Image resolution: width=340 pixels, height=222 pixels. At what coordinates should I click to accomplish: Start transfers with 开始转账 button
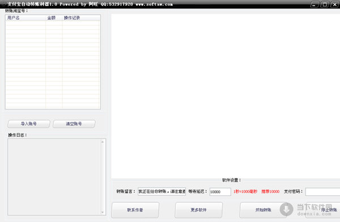click(263, 210)
